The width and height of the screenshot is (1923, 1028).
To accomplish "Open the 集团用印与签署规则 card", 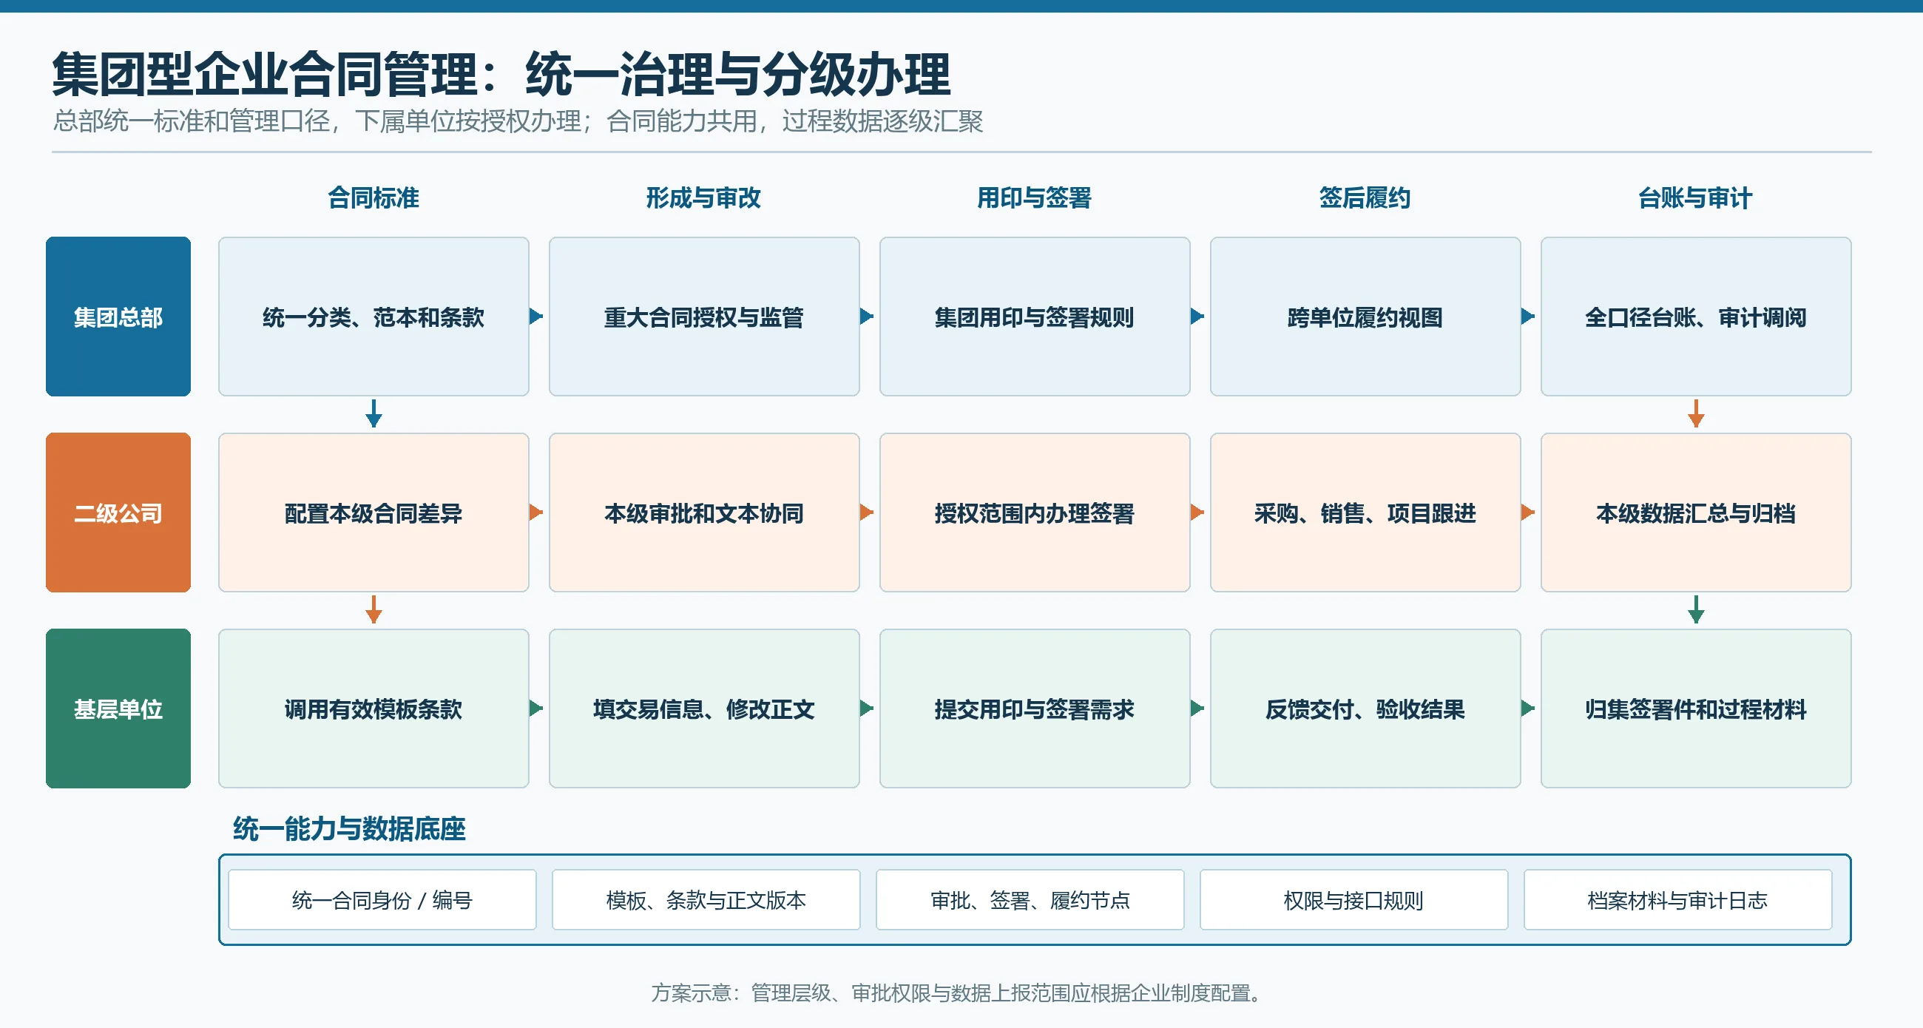I will pyautogui.click(x=1035, y=317).
